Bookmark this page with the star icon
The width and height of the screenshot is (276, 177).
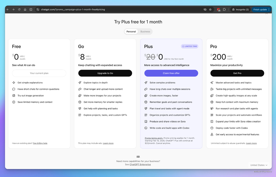click(210, 10)
